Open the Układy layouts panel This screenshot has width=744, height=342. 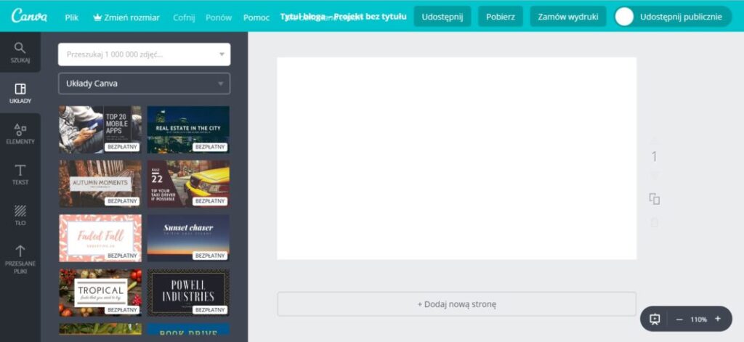(20, 93)
